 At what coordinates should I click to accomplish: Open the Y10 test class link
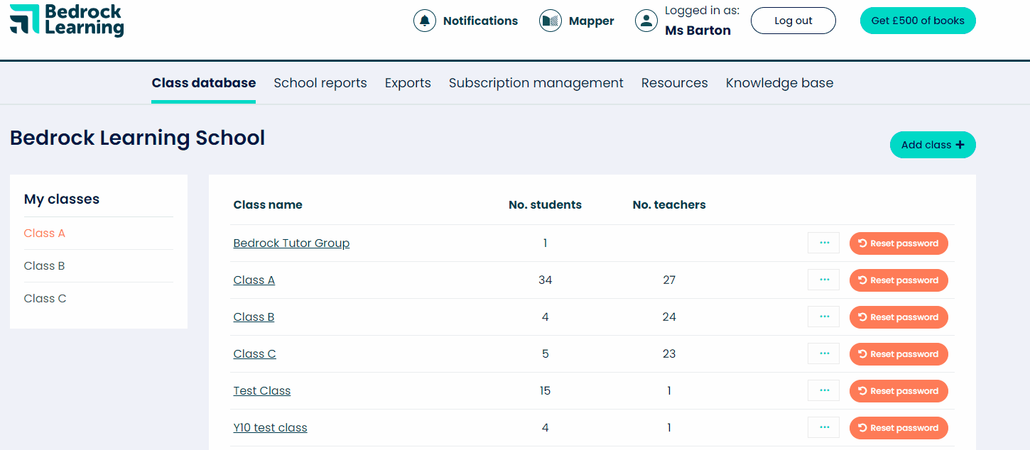(270, 428)
